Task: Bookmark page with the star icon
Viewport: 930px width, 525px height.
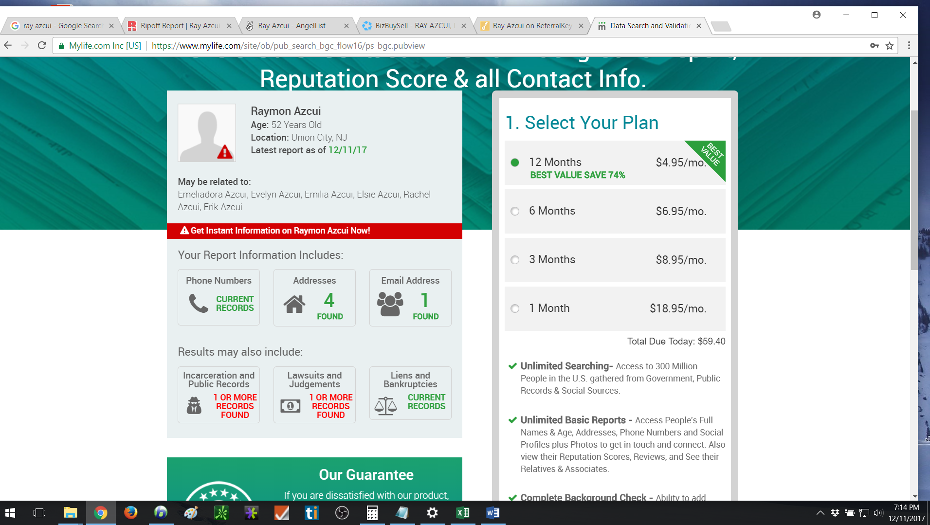Action: click(890, 46)
